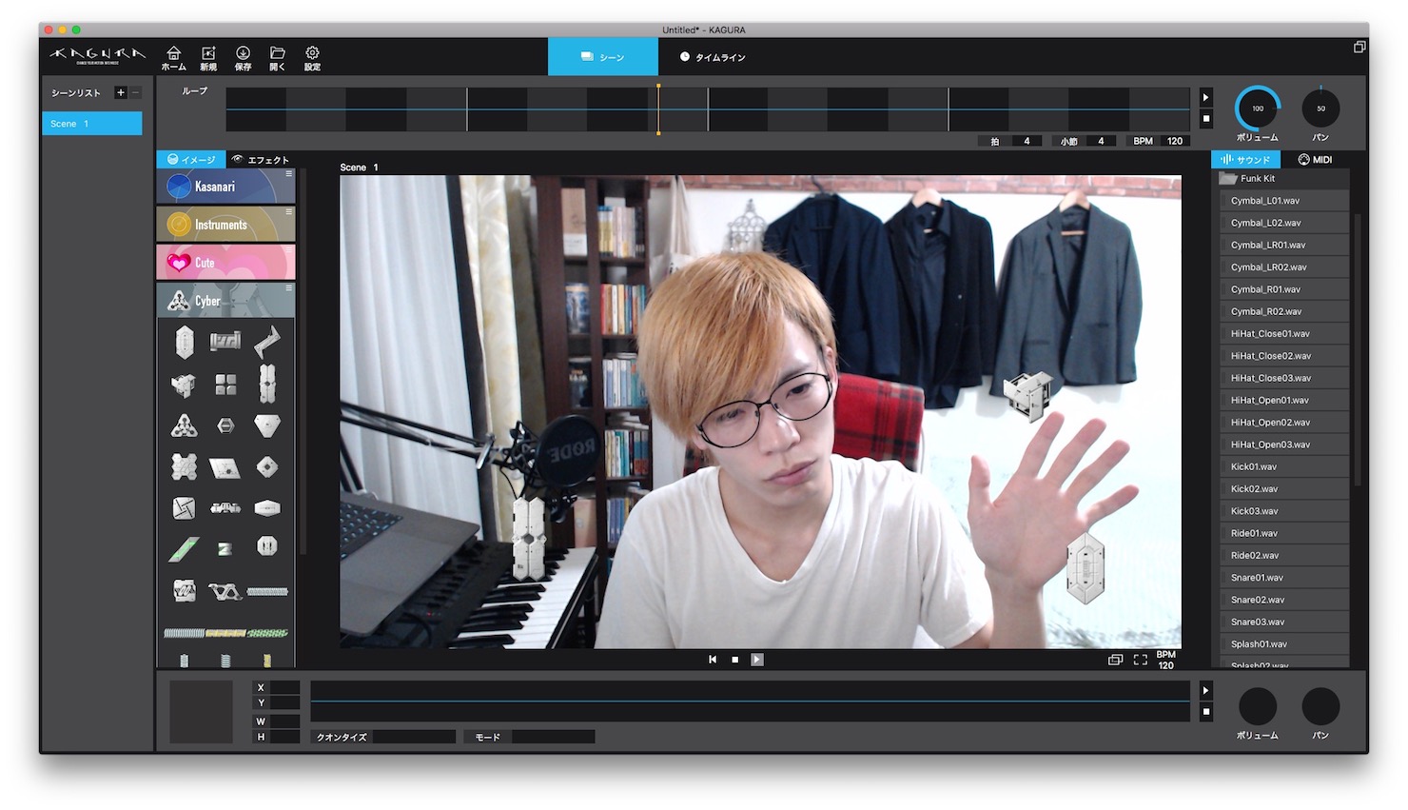Screen dimensions: 1408x810
Task: Click the loop pan knob showing 50
Action: point(1320,109)
